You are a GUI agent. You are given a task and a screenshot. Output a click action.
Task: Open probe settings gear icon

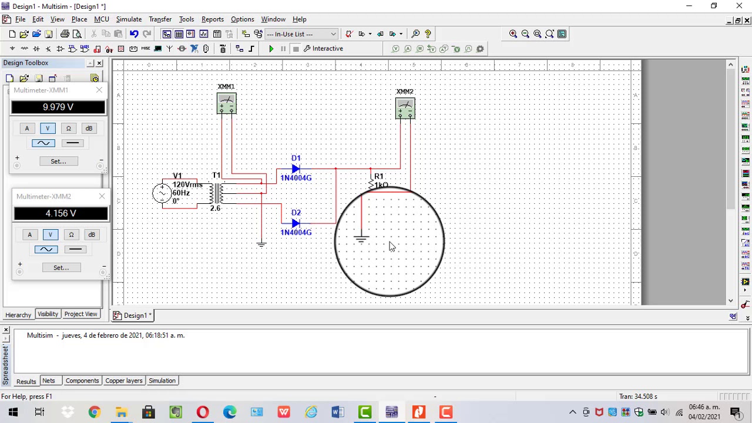tap(480, 49)
